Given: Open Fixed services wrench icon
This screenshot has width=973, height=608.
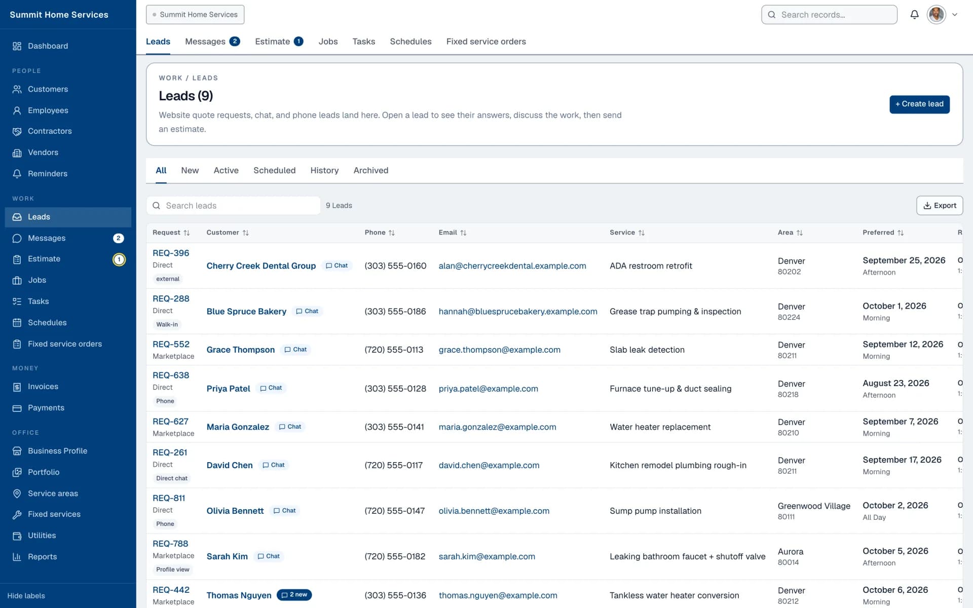Looking at the screenshot, I should coord(17,514).
